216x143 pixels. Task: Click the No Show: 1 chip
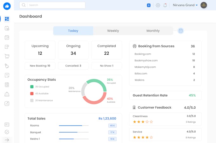coord(107,66)
